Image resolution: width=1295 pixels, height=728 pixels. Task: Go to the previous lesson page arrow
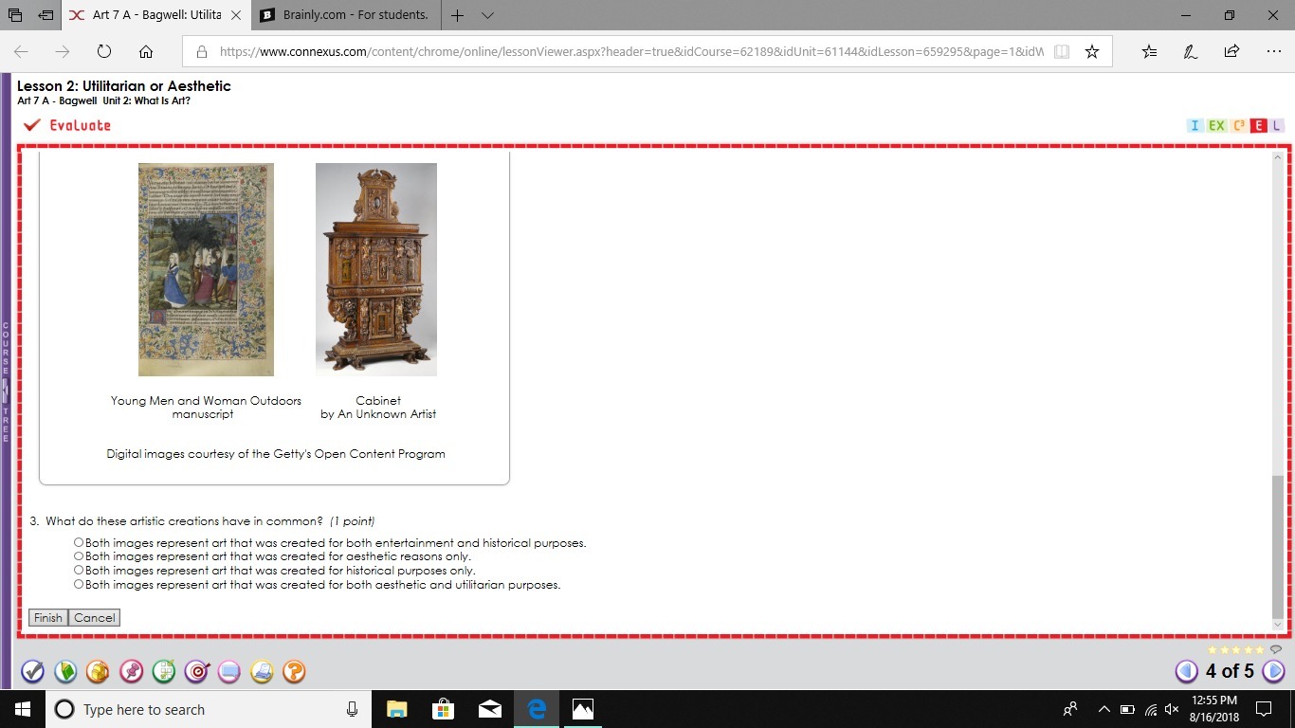pyautogui.click(x=1186, y=671)
